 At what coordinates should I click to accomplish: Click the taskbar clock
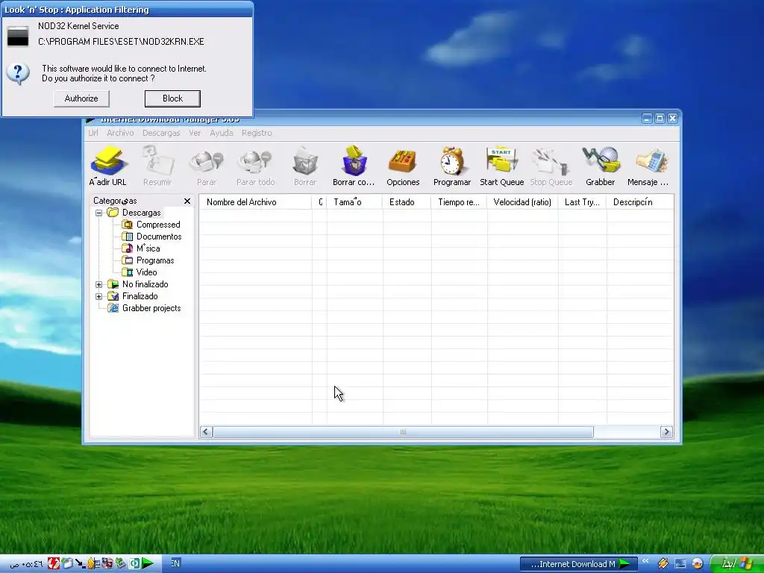pyautogui.click(x=27, y=564)
